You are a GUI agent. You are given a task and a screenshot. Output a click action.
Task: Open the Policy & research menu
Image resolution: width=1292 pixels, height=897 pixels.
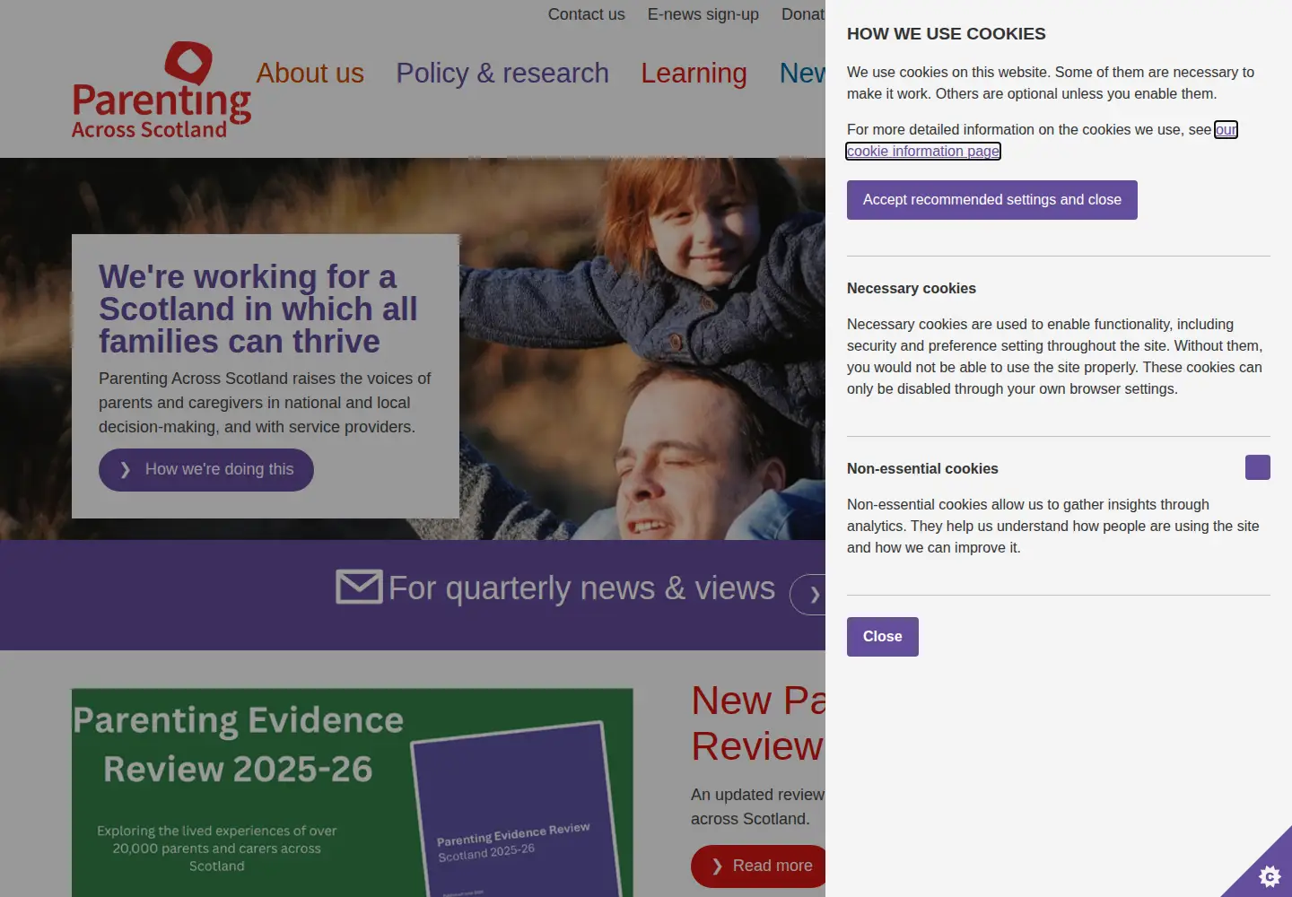502,73
